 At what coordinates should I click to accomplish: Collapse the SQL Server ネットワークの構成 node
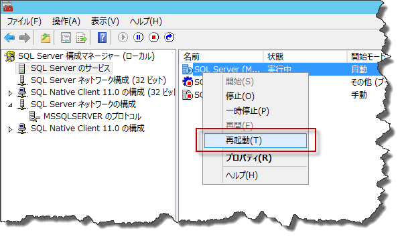10,105
